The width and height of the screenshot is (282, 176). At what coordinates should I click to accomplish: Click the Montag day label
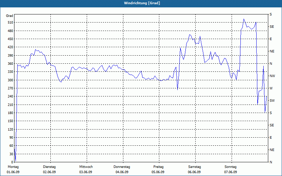coord(13,167)
